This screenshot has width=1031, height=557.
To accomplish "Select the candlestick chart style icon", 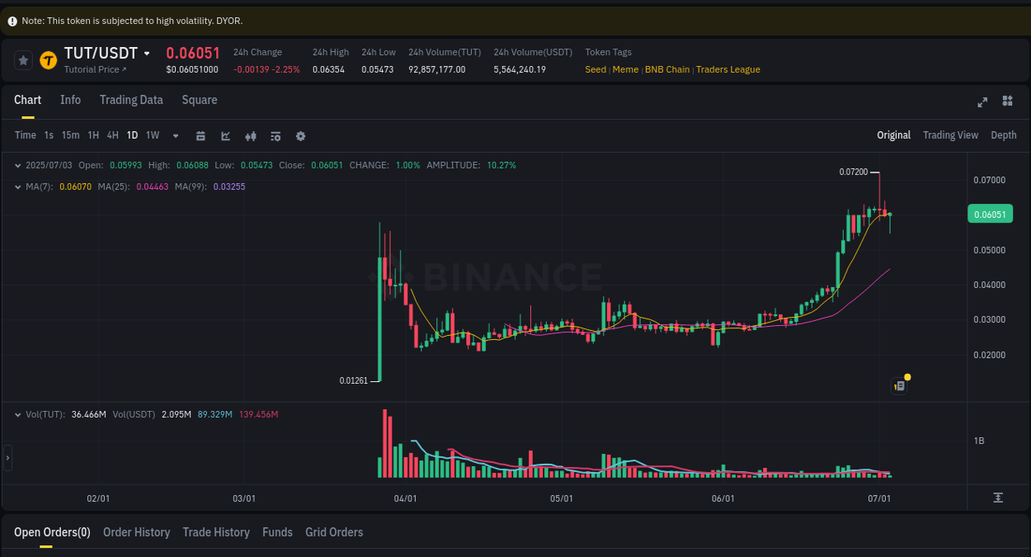I will [x=251, y=135].
